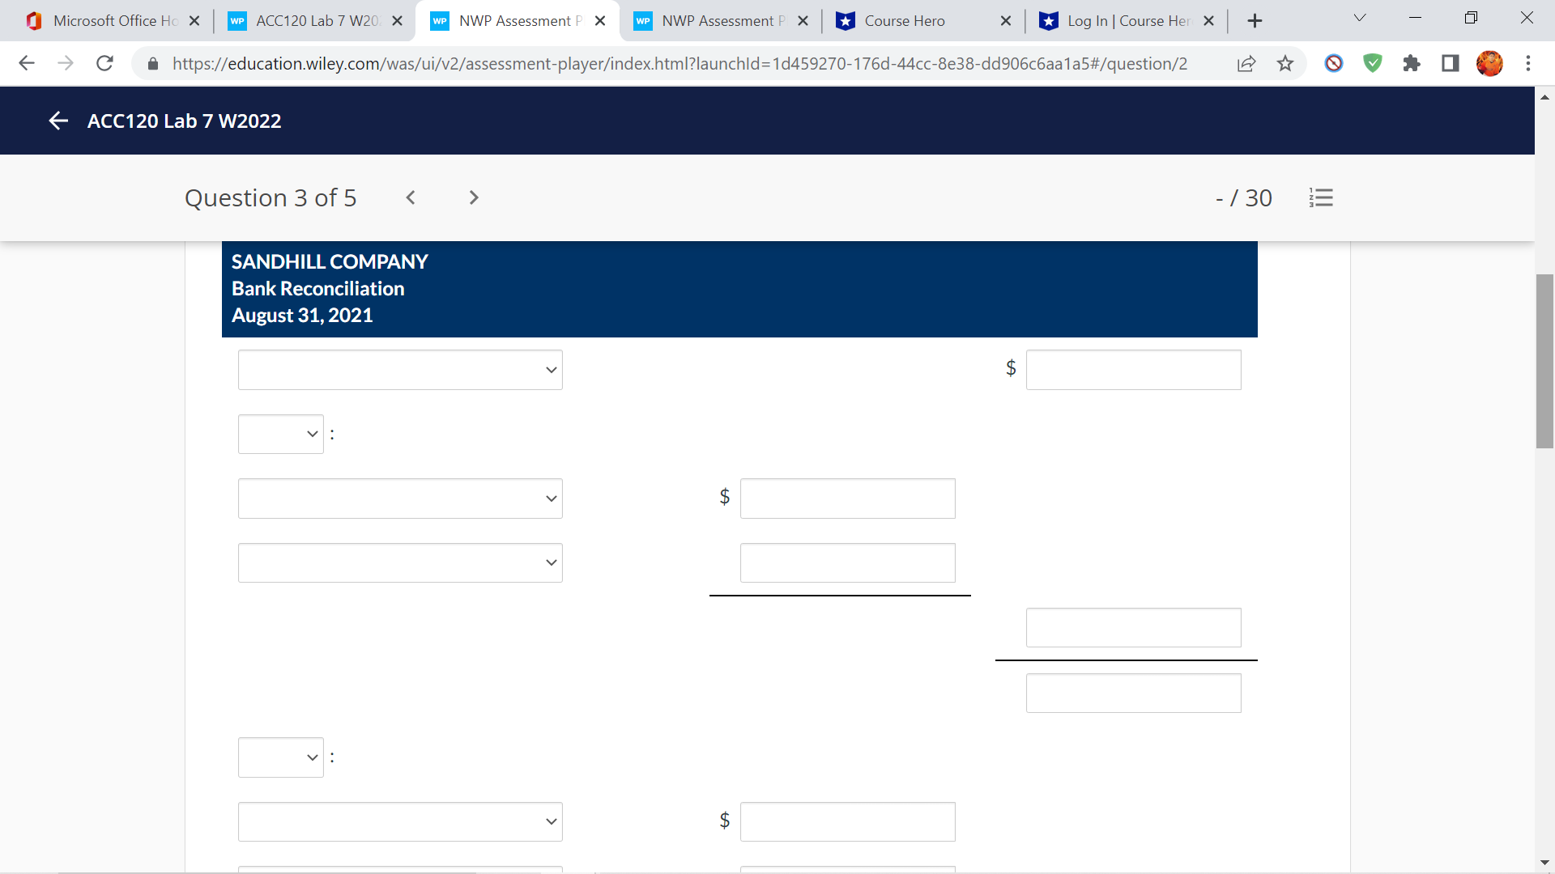This screenshot has width=1555, height=874.
Task: Go to the previous question with the left arrow
Action: pyautogui.click(x=411, y=197)
